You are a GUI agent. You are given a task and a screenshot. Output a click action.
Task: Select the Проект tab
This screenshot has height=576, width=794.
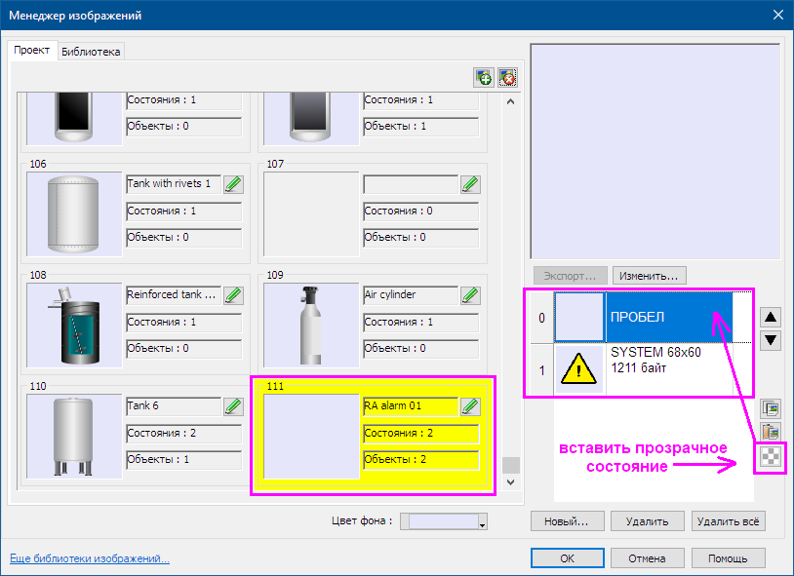[32, 50]
